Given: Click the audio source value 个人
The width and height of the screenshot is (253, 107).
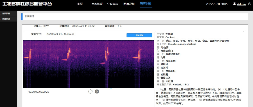Looking at the screenshot, I should [119, 26].
